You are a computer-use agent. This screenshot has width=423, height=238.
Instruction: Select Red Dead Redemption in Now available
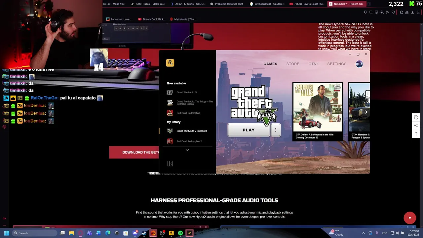click(184, 113)
